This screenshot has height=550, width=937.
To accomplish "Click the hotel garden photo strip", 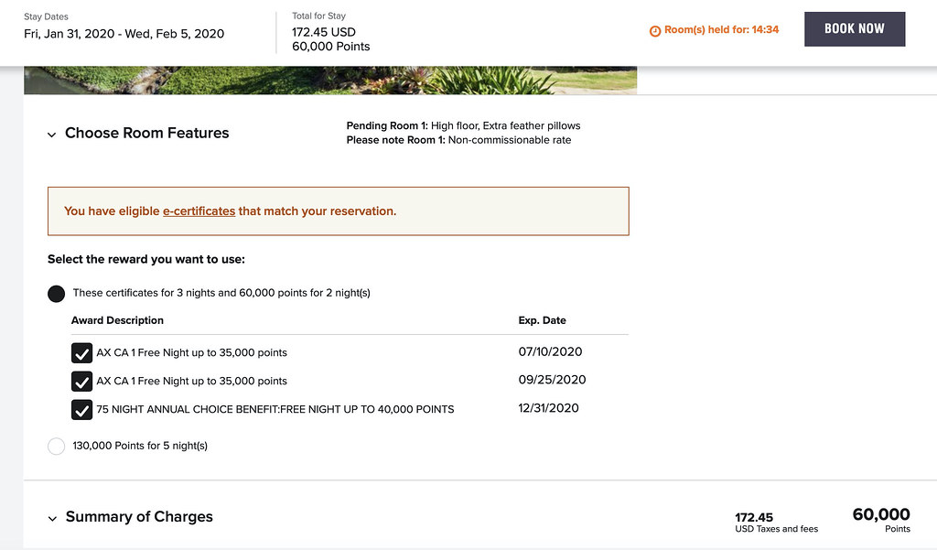I will point(329,81).
